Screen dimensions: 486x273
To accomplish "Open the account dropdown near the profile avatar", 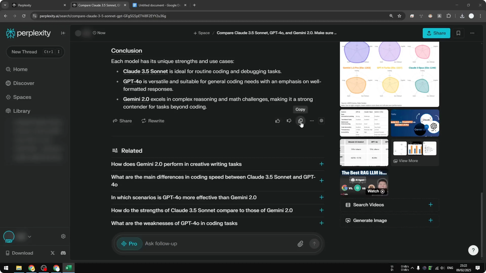I will [x=30, y=237].
